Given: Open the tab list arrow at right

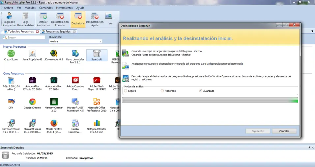Looking at the screenshot, I should (x=312, y=31).
